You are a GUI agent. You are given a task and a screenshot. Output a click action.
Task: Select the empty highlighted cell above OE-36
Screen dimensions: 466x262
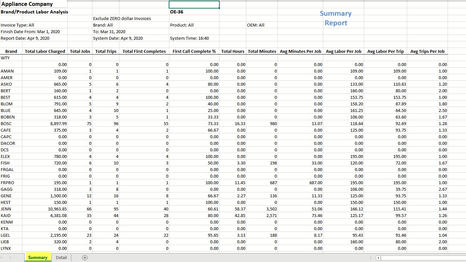click(194, 5)
